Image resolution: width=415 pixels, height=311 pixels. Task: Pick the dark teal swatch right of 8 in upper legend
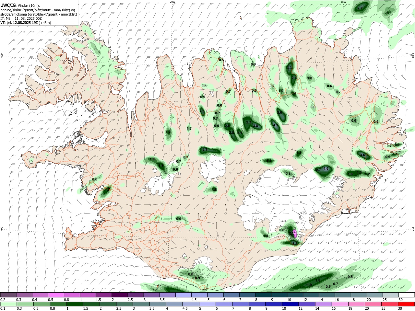tap(263, 295)
